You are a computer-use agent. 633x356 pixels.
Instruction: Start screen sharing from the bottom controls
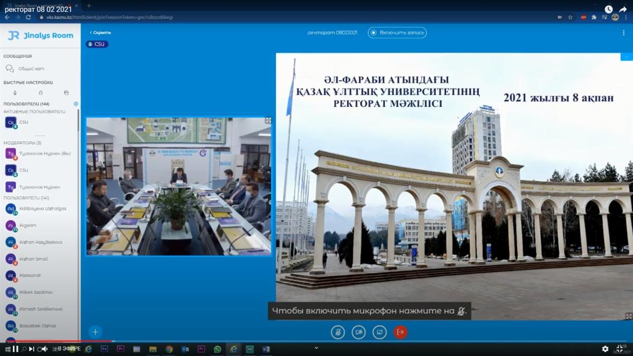click(x=380, y=332)
